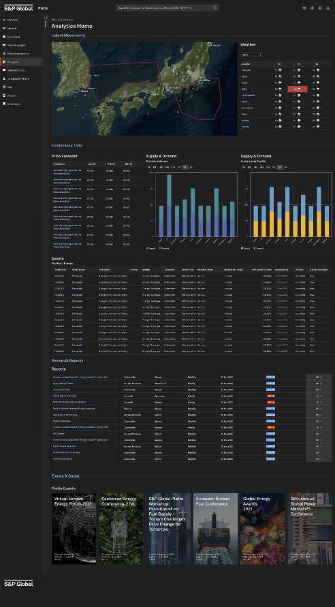Click the Reports icon in sidebar
The image size is (335, 607).
[x=4, y=95]
